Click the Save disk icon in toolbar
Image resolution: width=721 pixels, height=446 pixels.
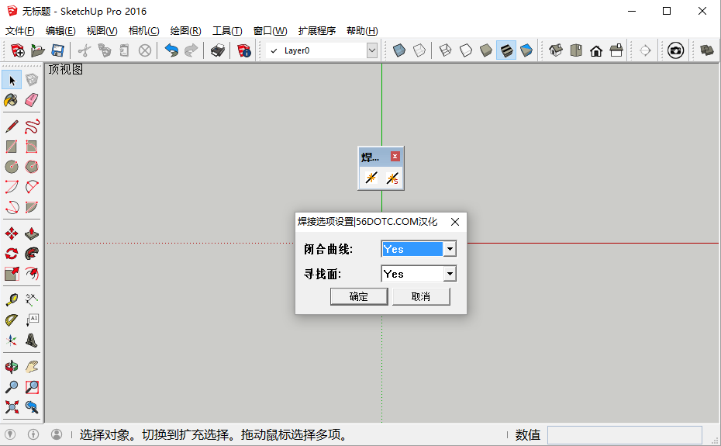(x=57, y=50)
